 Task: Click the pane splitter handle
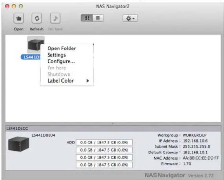(x=113, y=124)
